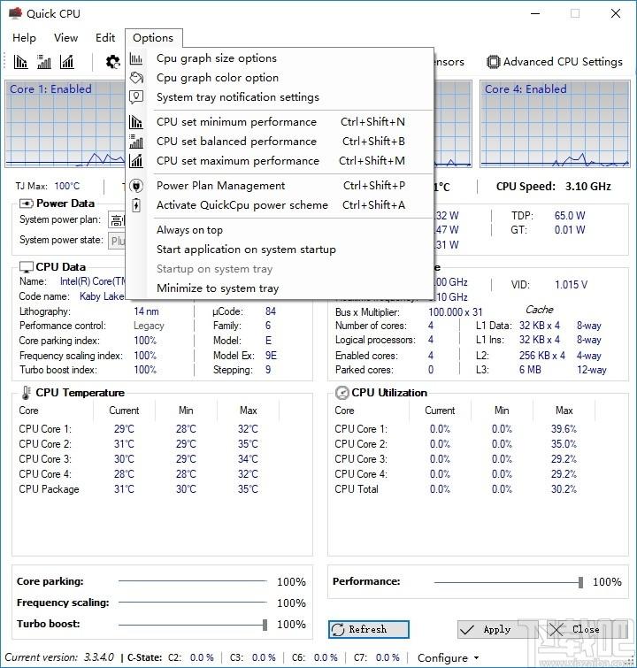
Task: Click the balanced performance toolbar icon
Action: click(x=44, y=62)
